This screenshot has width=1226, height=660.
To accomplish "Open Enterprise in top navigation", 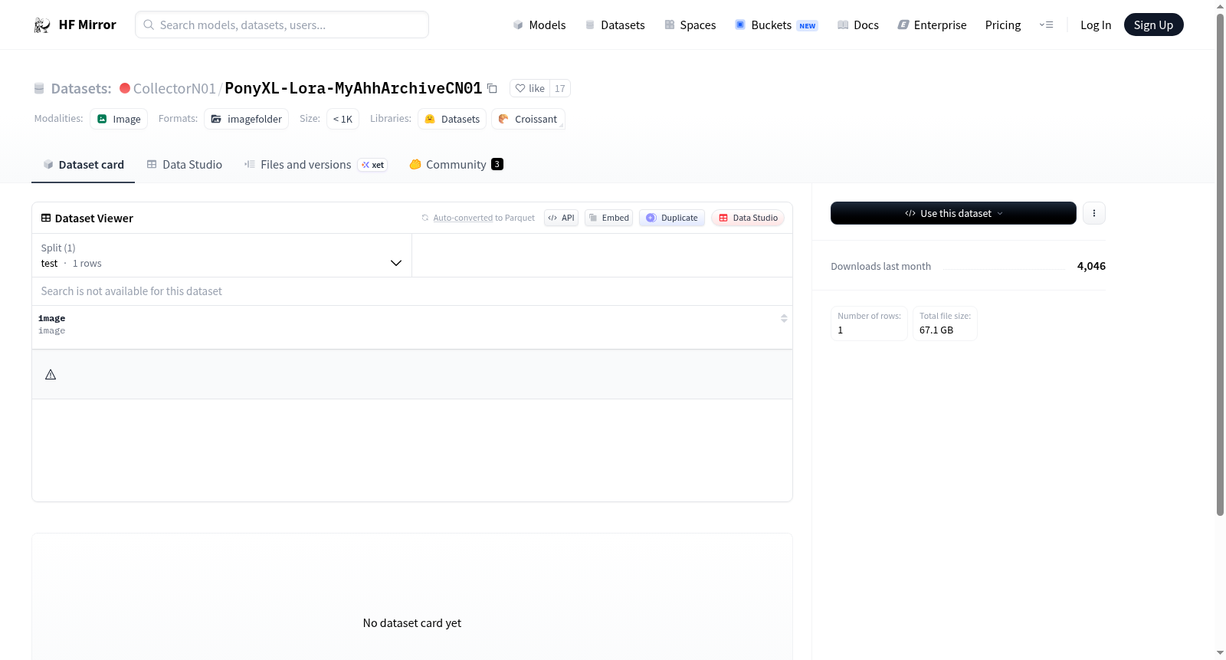I will click(x=933, y=25).
